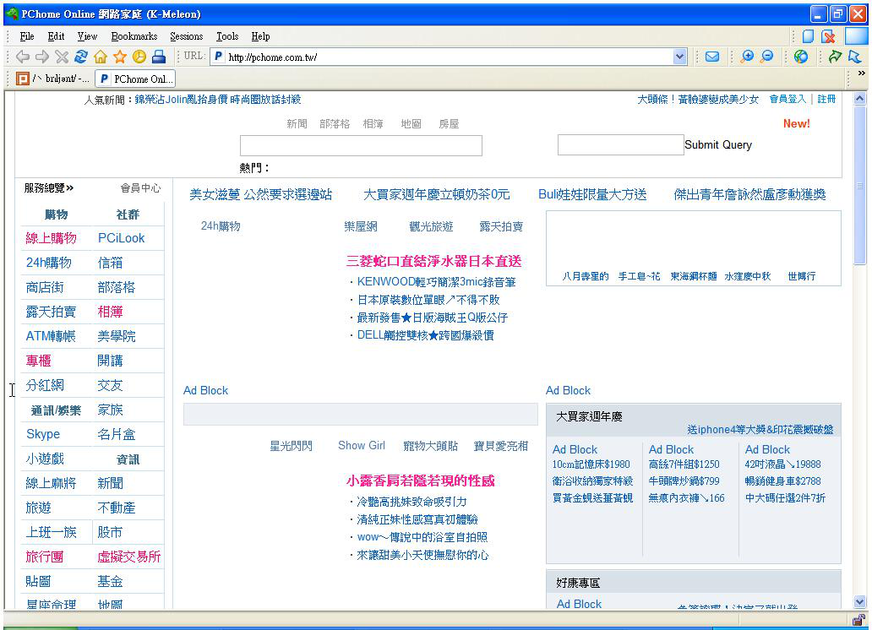Screen dimensions: 872x630
Task: Zoom out with the magnifier minus icon
Action: 767,57
